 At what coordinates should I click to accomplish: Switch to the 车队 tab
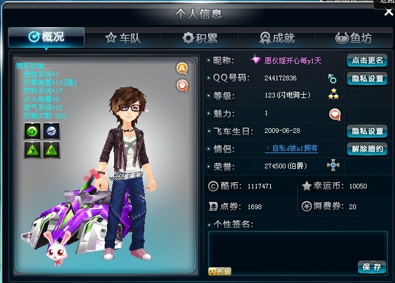point(123,38)
